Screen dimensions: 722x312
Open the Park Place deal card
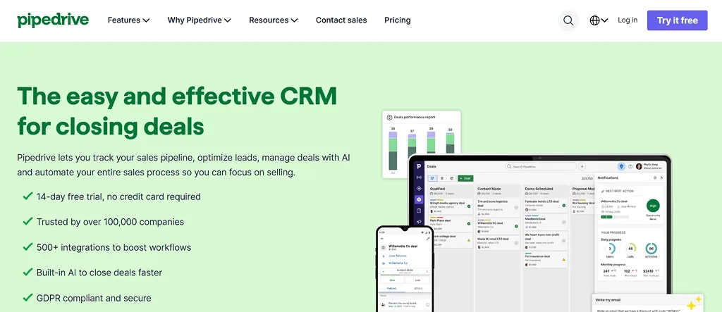pyautogui.click(x=451, y=224)
